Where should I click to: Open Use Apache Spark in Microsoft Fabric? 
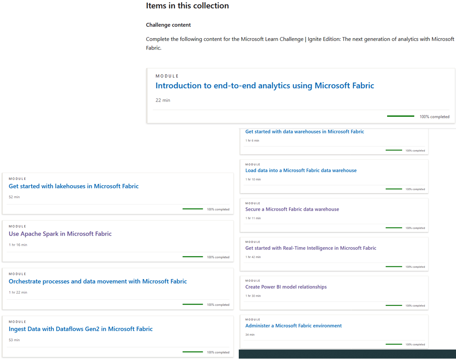click(60, 234)
